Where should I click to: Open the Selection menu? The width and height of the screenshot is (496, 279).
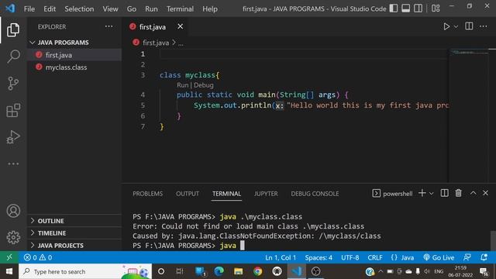[x=79, y=9]
